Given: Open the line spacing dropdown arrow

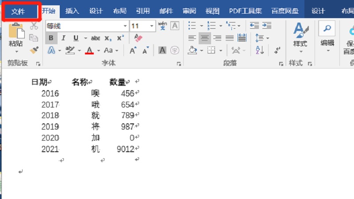Looking at the screenshot, I should tap(267, 38).
